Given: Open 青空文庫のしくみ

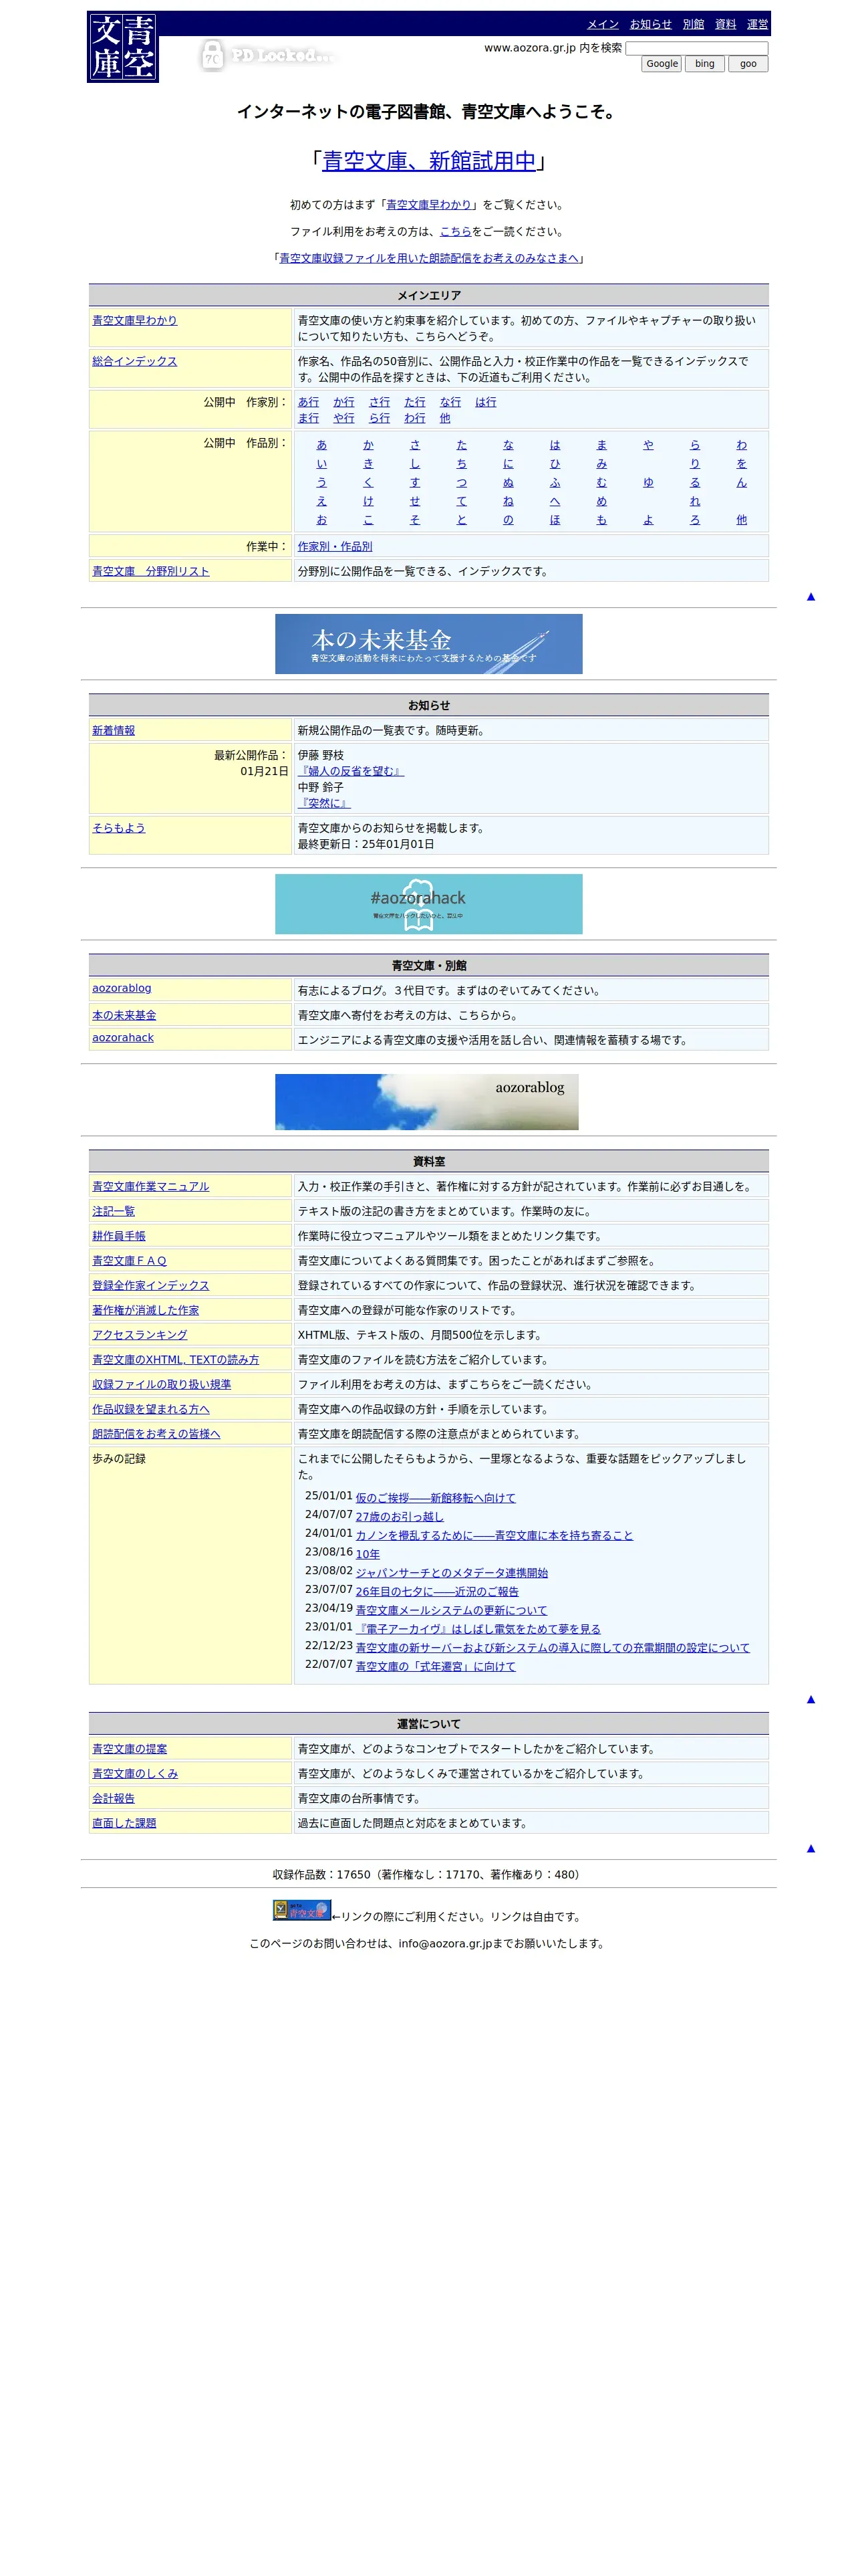Looking at the screenshot, I should (135, 1774).
